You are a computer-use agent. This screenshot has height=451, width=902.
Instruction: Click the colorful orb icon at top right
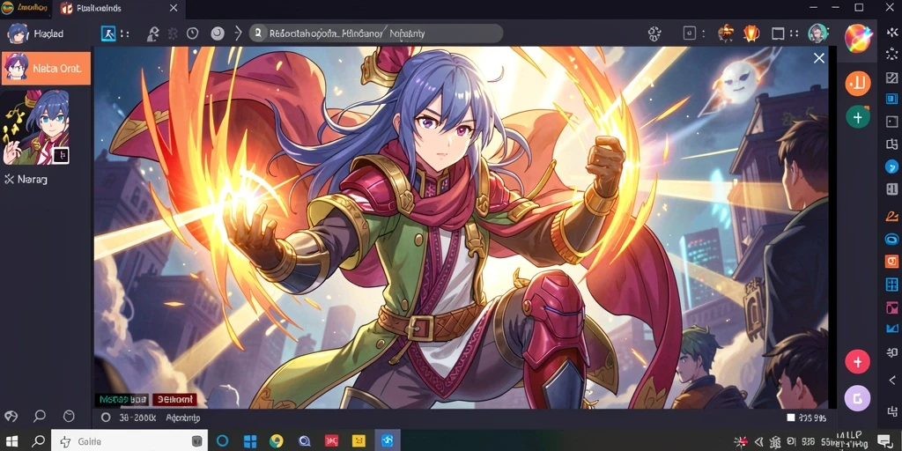(x=858, y=38)
